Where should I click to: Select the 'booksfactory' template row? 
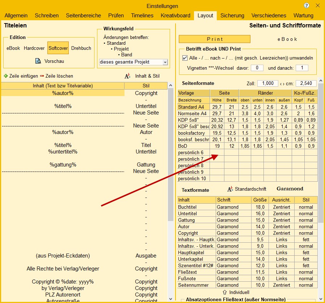[x=248, y=133]
